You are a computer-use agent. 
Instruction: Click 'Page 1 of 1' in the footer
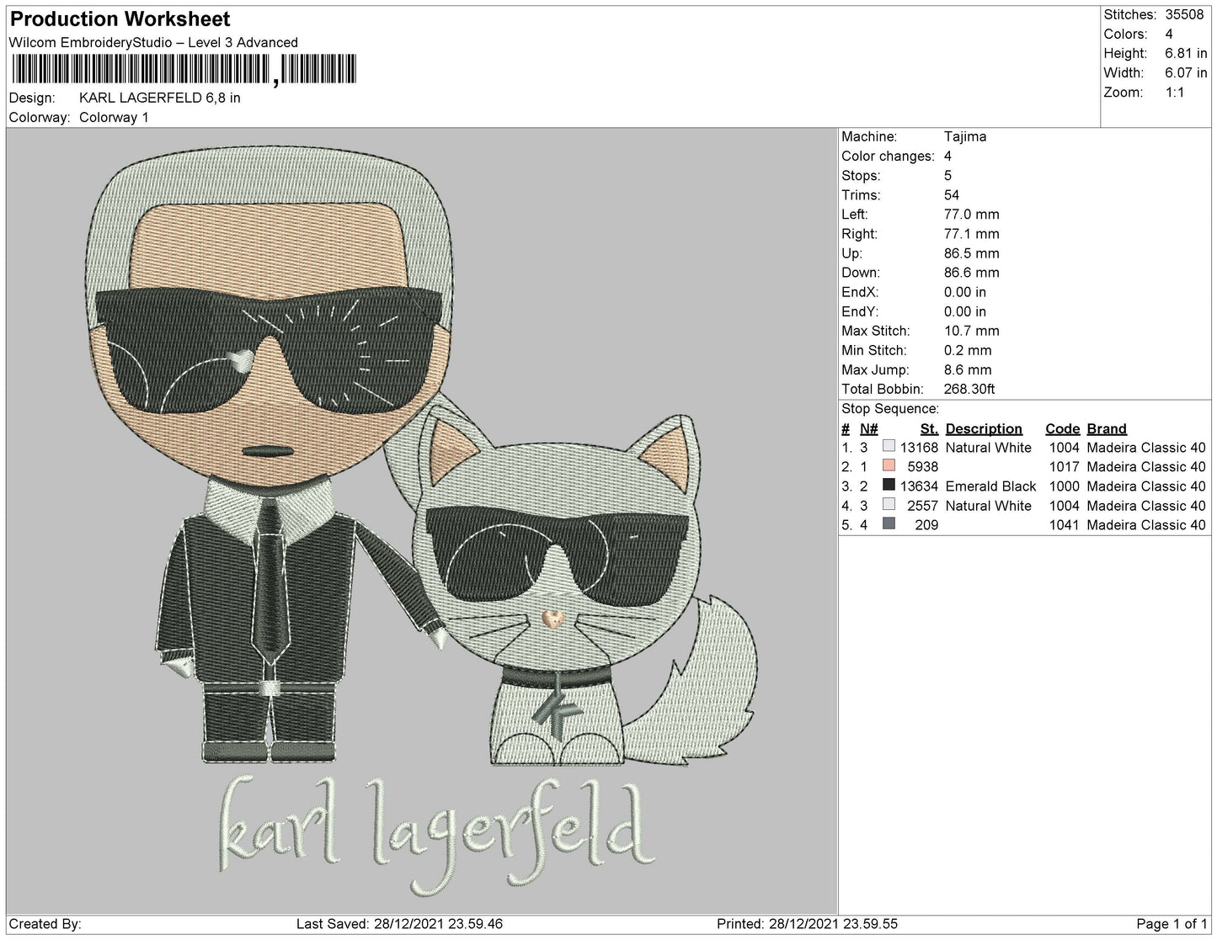pyautogui.click(x=1172, y=924)
